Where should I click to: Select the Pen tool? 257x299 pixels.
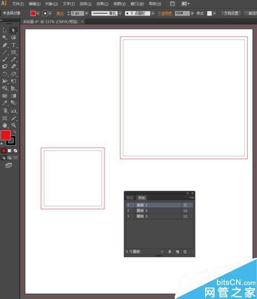pos(5,45)
